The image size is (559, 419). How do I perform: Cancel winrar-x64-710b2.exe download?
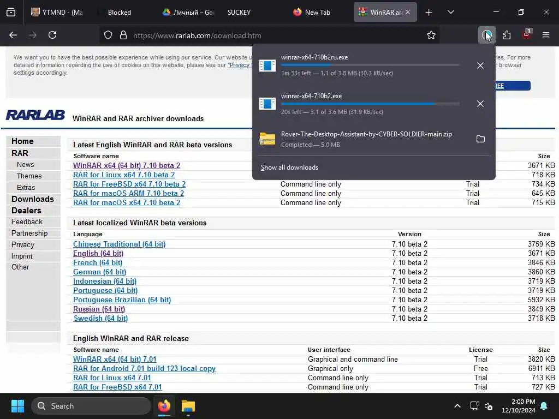coord(480,104)
